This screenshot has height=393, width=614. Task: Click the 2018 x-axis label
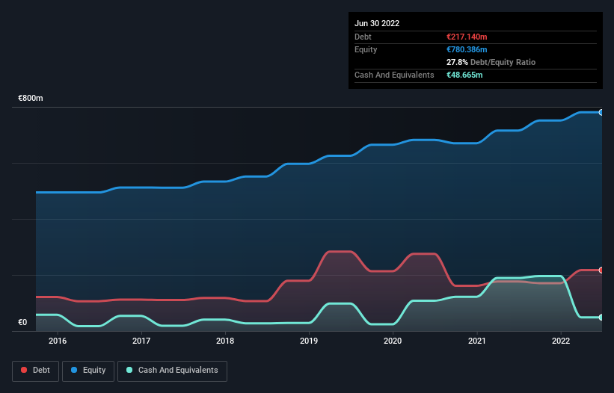225,341
